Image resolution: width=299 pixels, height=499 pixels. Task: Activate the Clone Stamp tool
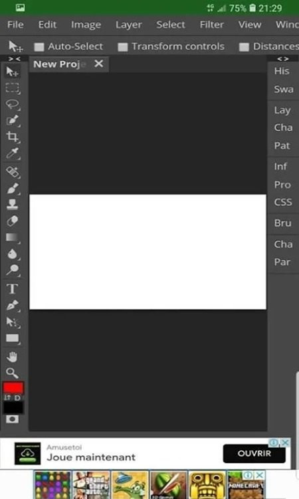pos(13,204)
